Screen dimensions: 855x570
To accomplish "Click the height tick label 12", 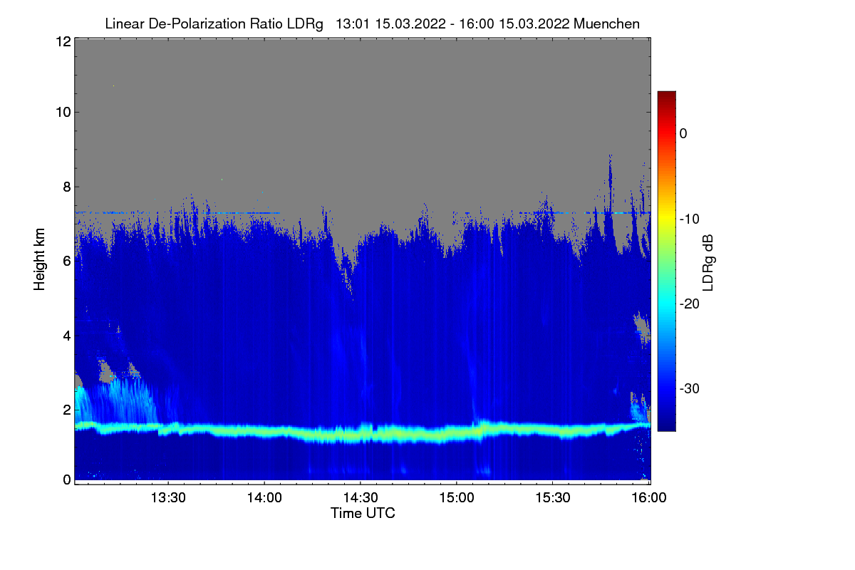I will click(x=62, y=41).
